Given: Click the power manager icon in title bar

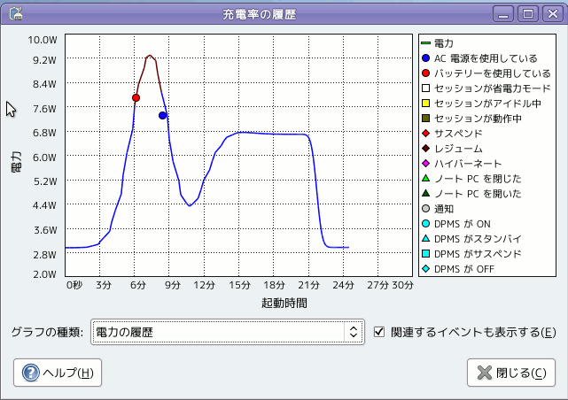Looking at the screenshot, I should [x=16, y=14].
